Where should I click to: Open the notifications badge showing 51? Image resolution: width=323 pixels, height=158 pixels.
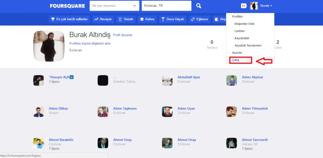tap(243, 6)
